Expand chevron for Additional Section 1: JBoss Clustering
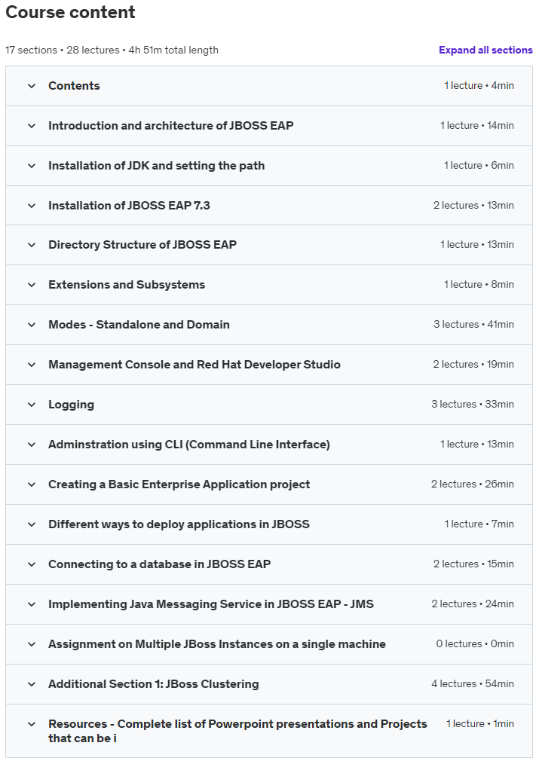Viewport: 539px width, 761px height. point(32,684)
